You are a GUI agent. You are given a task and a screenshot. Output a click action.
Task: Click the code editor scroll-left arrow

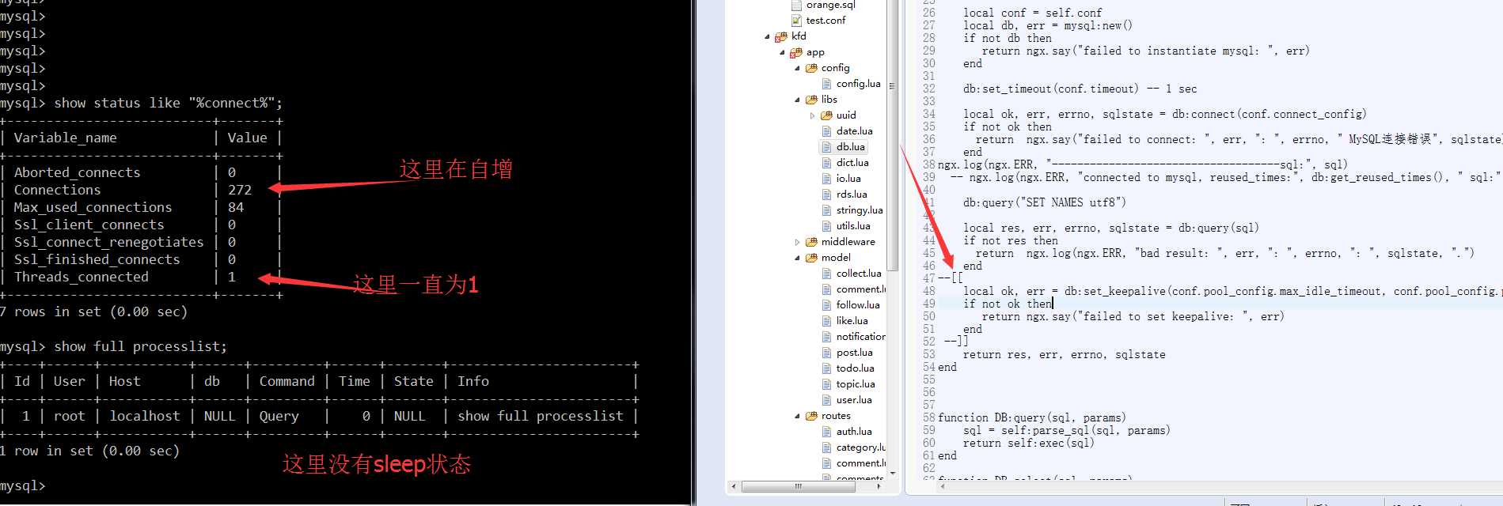pyautogui.click(x=943, y=486)
